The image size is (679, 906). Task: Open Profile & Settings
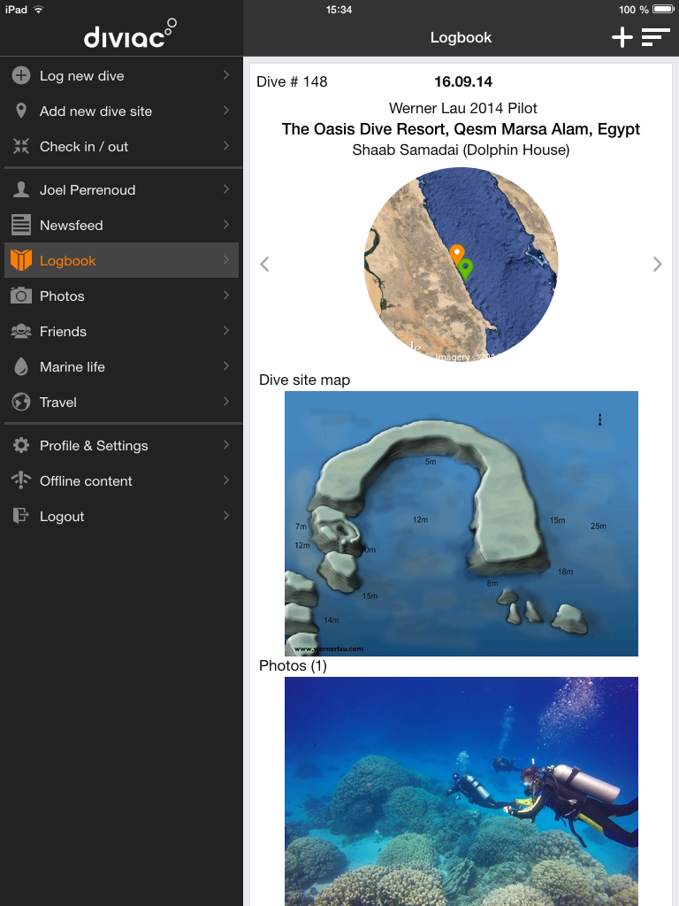[x=121, y=445]
